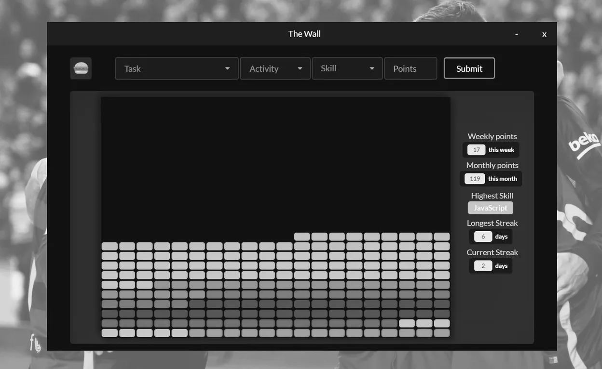The height and width of the screenshot is (369, 602).
Task: Click the monthly points value 119
Action: 475,179
